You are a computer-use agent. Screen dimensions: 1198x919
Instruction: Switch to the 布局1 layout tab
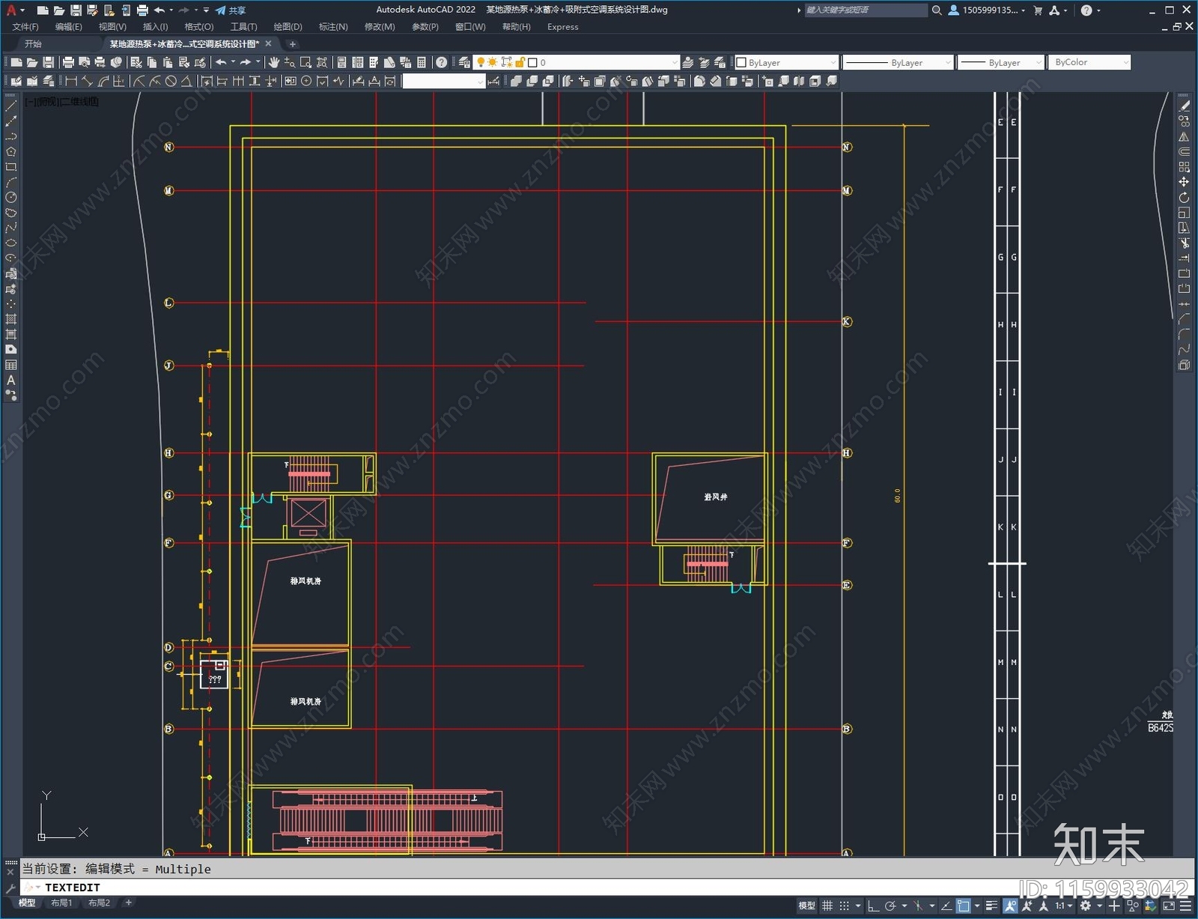[x=61, y=903]
